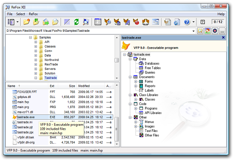Viewport: 233px width, 160px height.
Task: Click the boxed question mark toolbar icon
Action: pos(203,22)
